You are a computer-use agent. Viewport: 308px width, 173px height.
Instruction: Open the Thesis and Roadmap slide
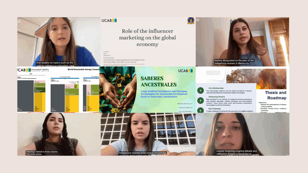click(242, 90)
